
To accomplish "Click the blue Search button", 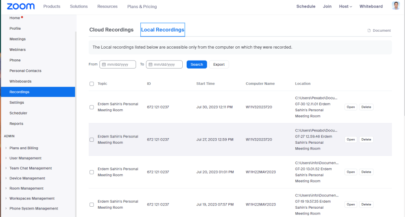I will (197, 65).
